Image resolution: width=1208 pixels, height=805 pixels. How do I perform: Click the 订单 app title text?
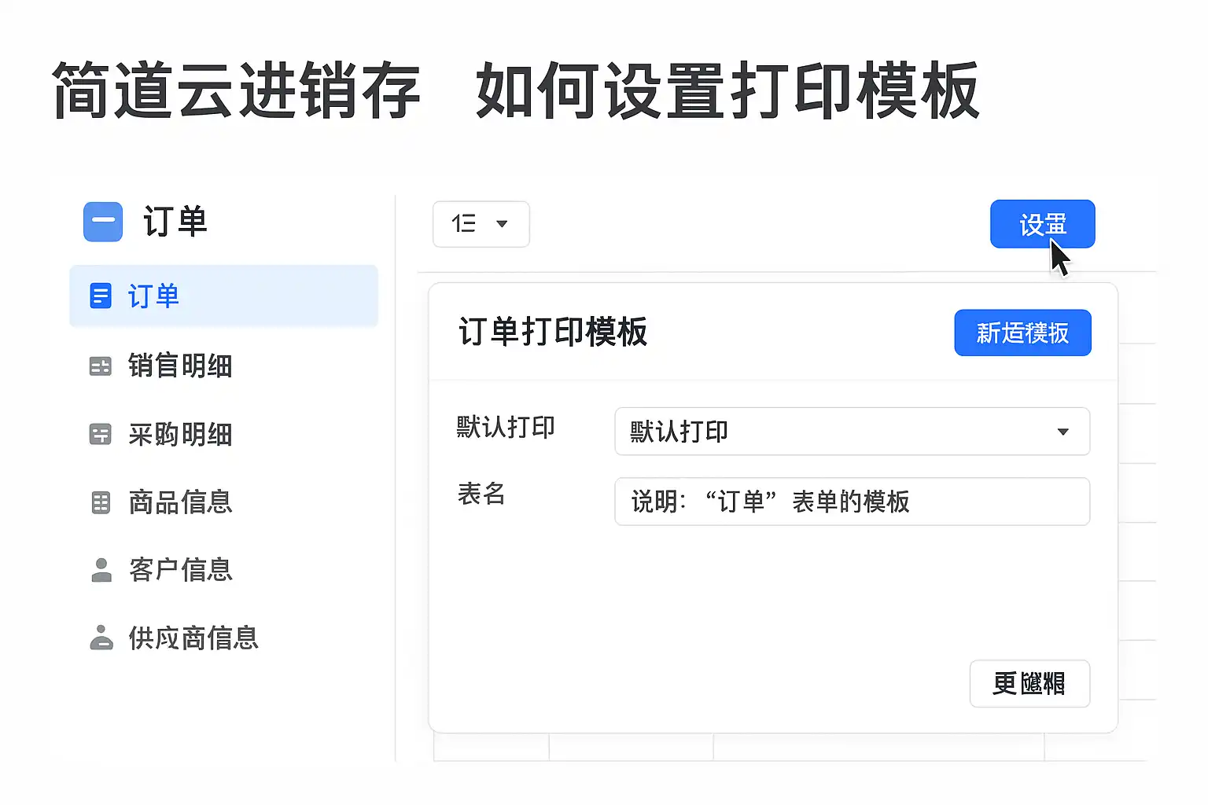point(175,222)
